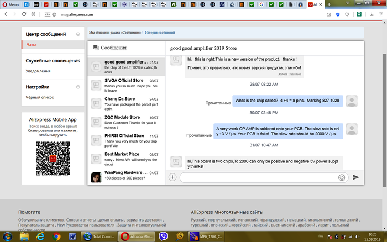This screenshot has height=242, width=387.
Task: Open Easy Setup sliders icon
Action: pyautogui.click(x=381, y=14)
